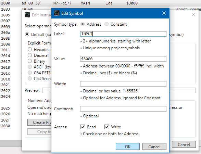The width and height of the screenshot is (201, 154).
Task: Select the Address symbol type
Action: click(x=83, y=24)
